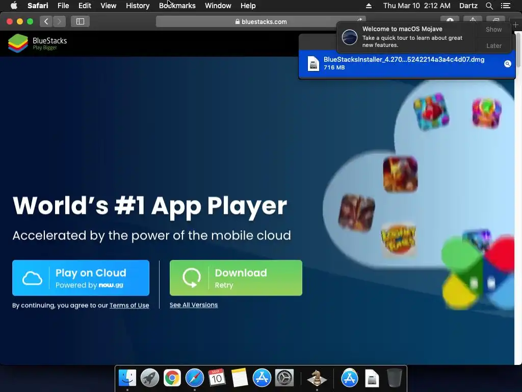Toggle the Safari sidebar button
The image size is (522, 392).
pyautogui.click(x=80, y=21)
